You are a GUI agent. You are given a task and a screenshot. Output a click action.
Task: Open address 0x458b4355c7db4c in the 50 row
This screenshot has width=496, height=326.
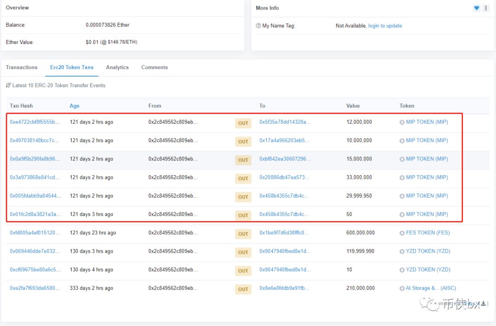(x=284, y=214)
